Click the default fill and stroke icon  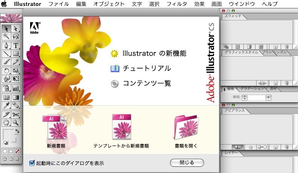click(x=6, y=143)
